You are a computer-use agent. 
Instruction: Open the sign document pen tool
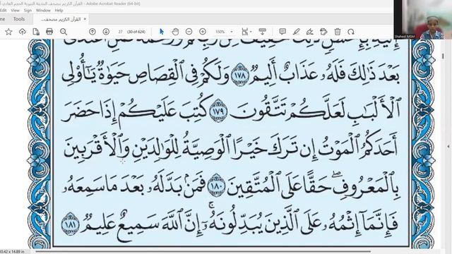coord(310,32)
